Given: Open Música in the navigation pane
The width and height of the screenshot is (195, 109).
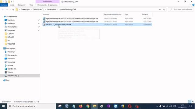Looking at the screenshot, I should point(10,65).
